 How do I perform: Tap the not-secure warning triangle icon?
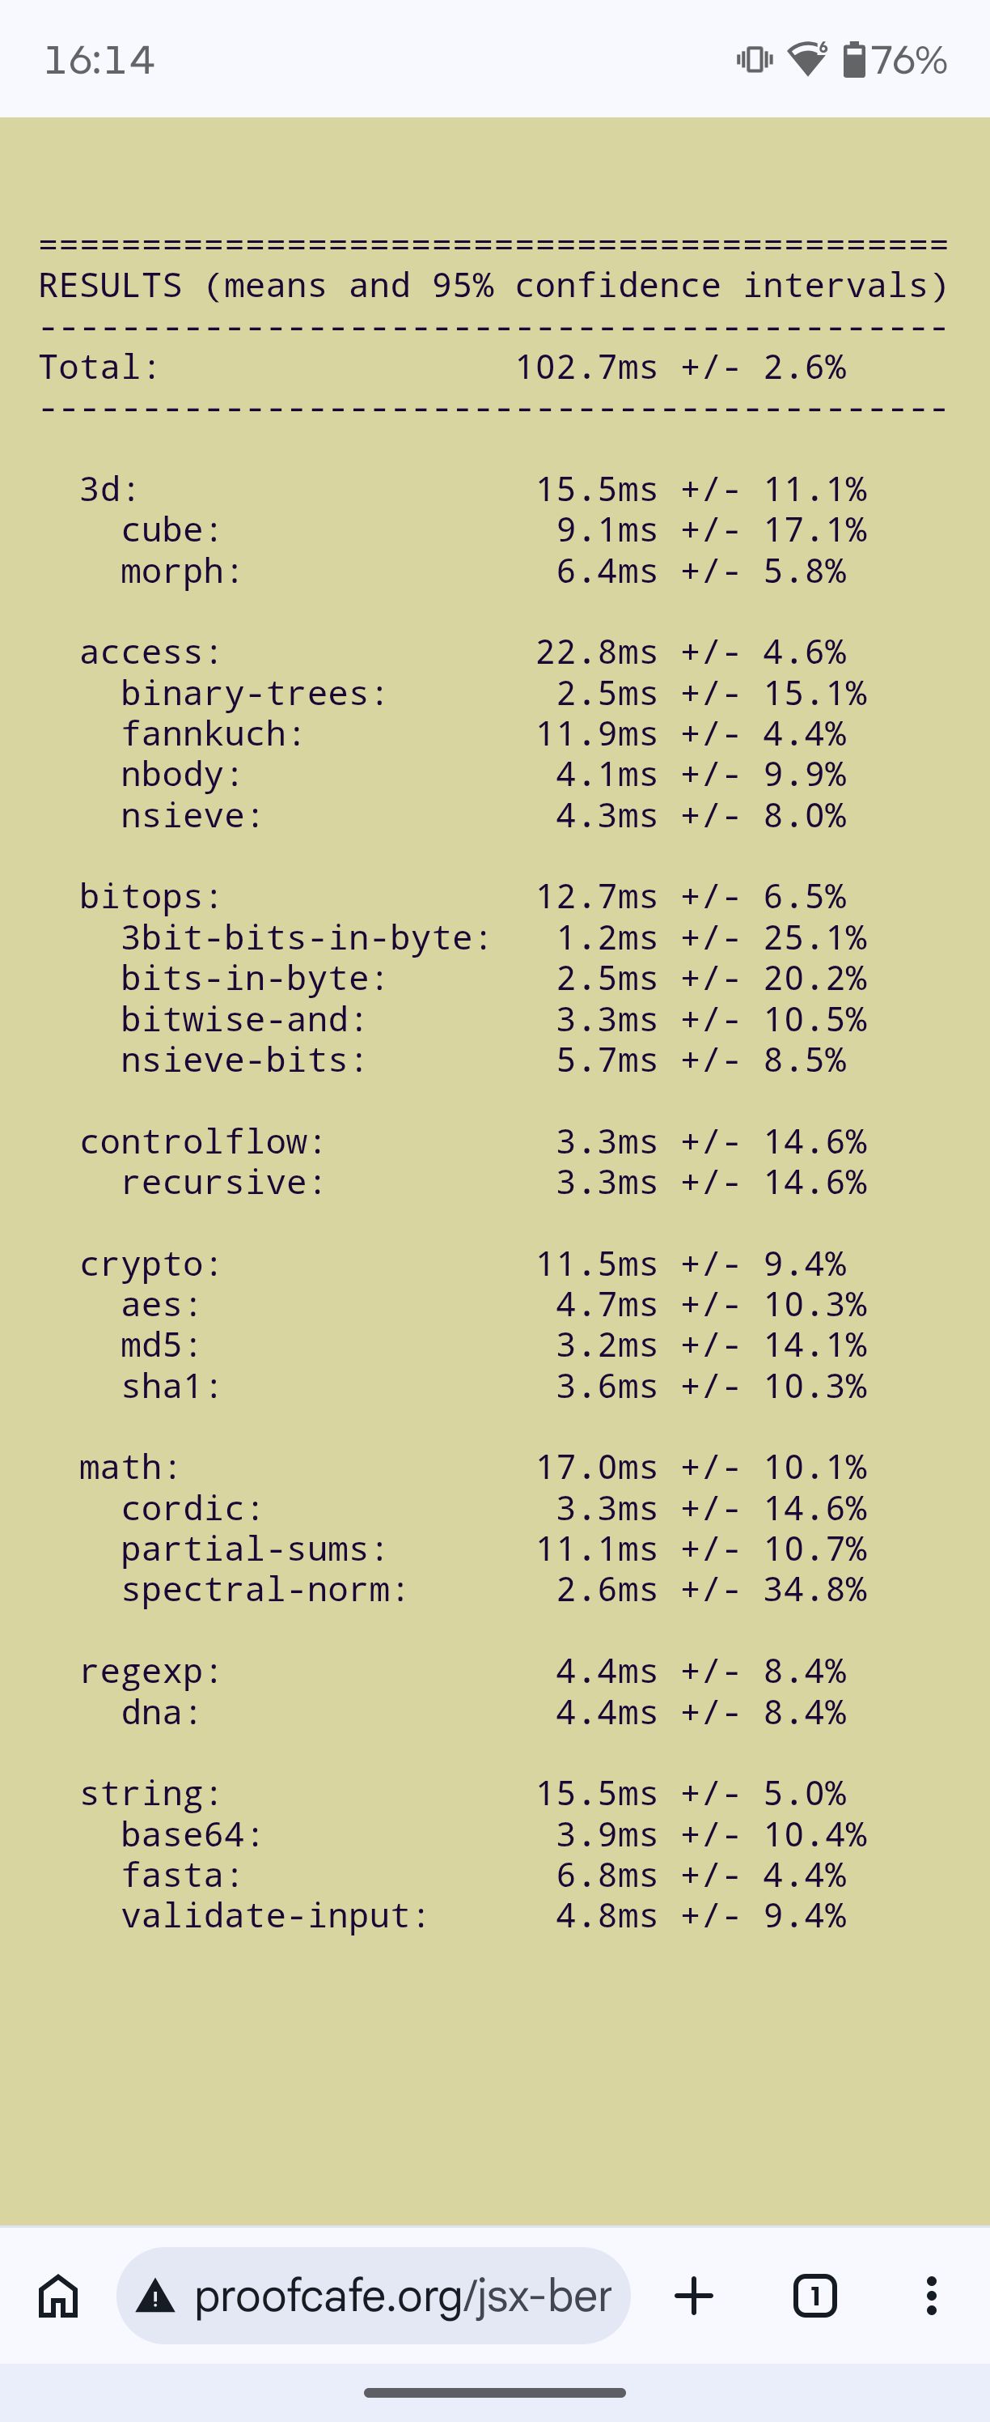[155, 2297]
